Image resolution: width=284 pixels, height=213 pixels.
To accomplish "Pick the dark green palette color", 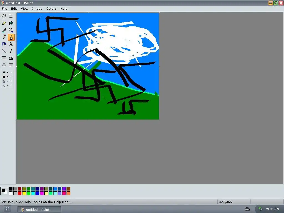I will pos(29,189).
